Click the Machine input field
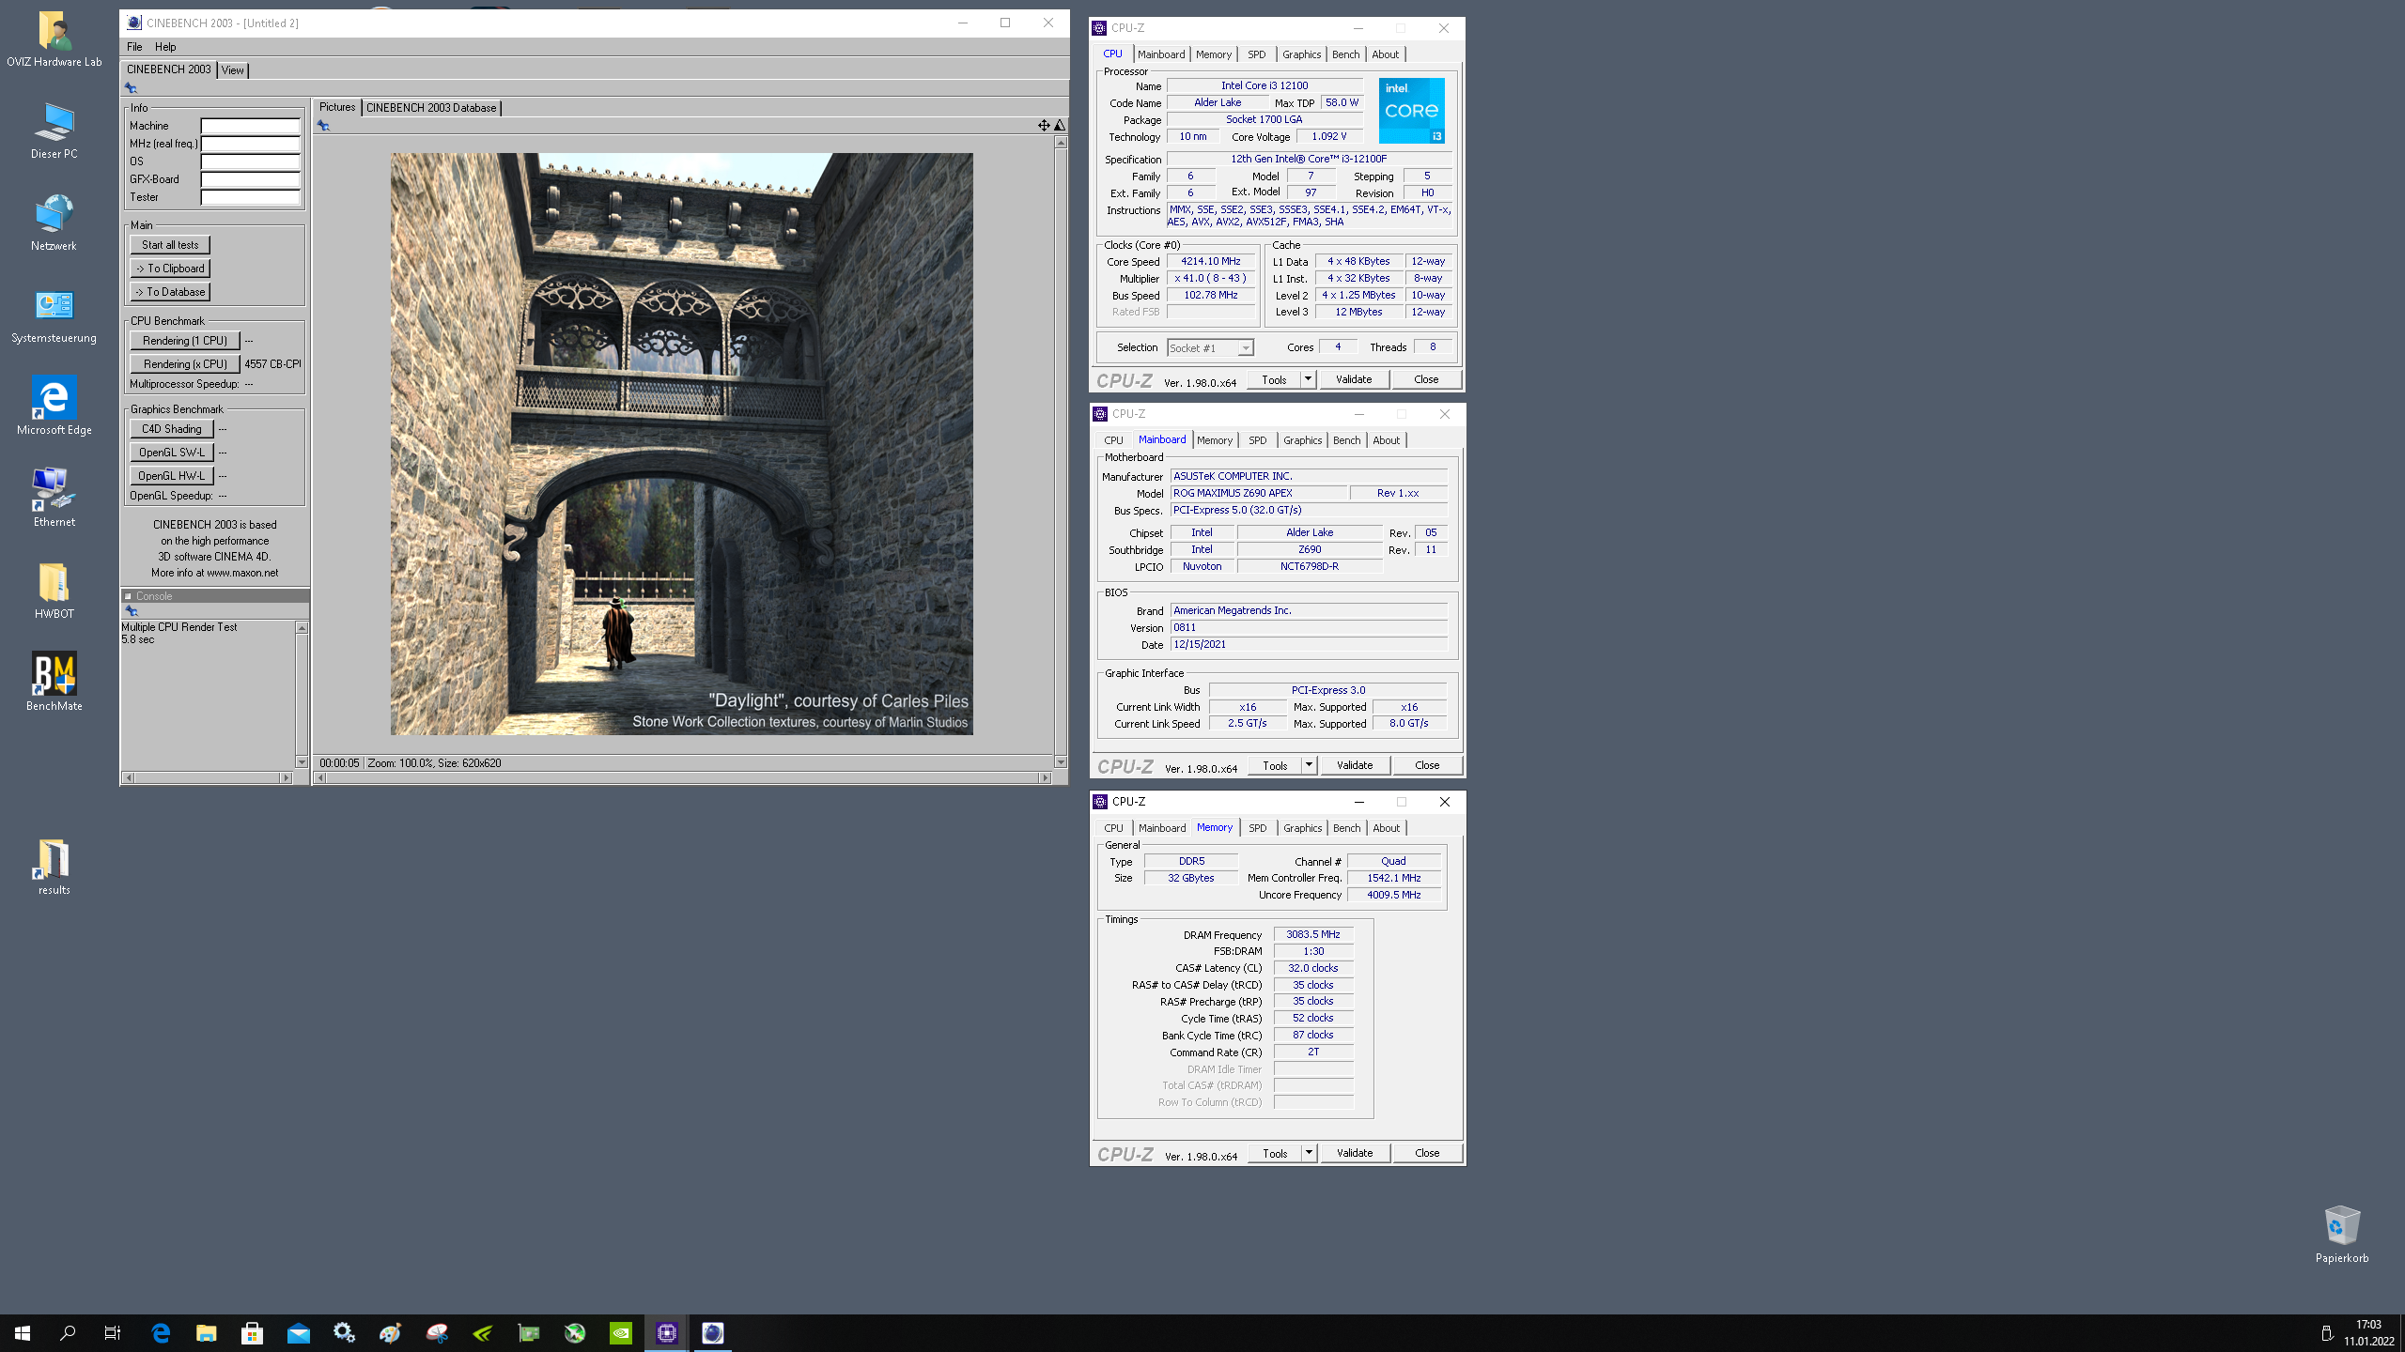This screenshot has height=1352, width=2405. [250, 126]
